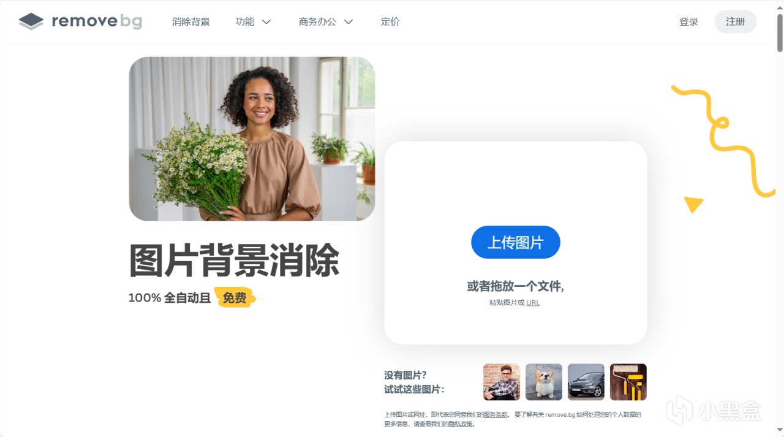Click the URL paste link
This screenshot has width=784, height=437.
533,303
